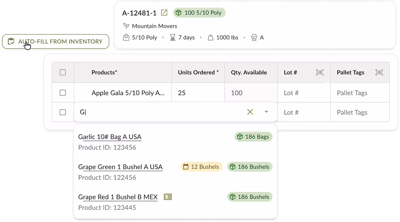Select Grape Red 1 Bushel B MEX option
The image size is (400, 222).
click(x=175, y=202)
